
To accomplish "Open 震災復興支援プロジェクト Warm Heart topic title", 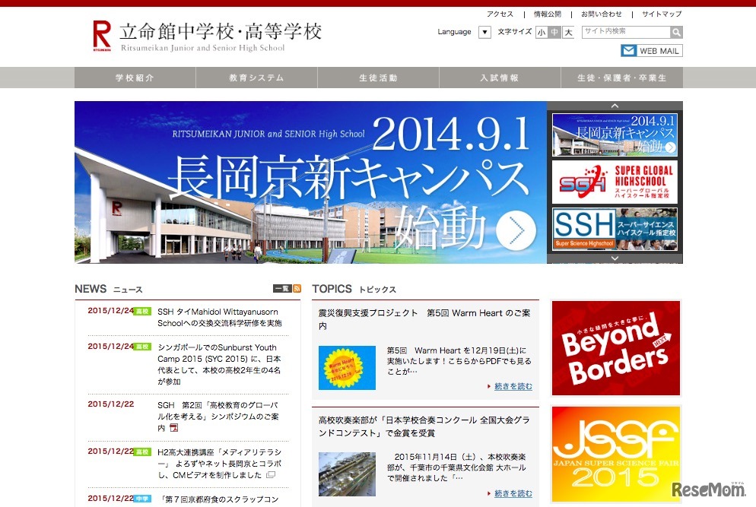I will (424, 319).
